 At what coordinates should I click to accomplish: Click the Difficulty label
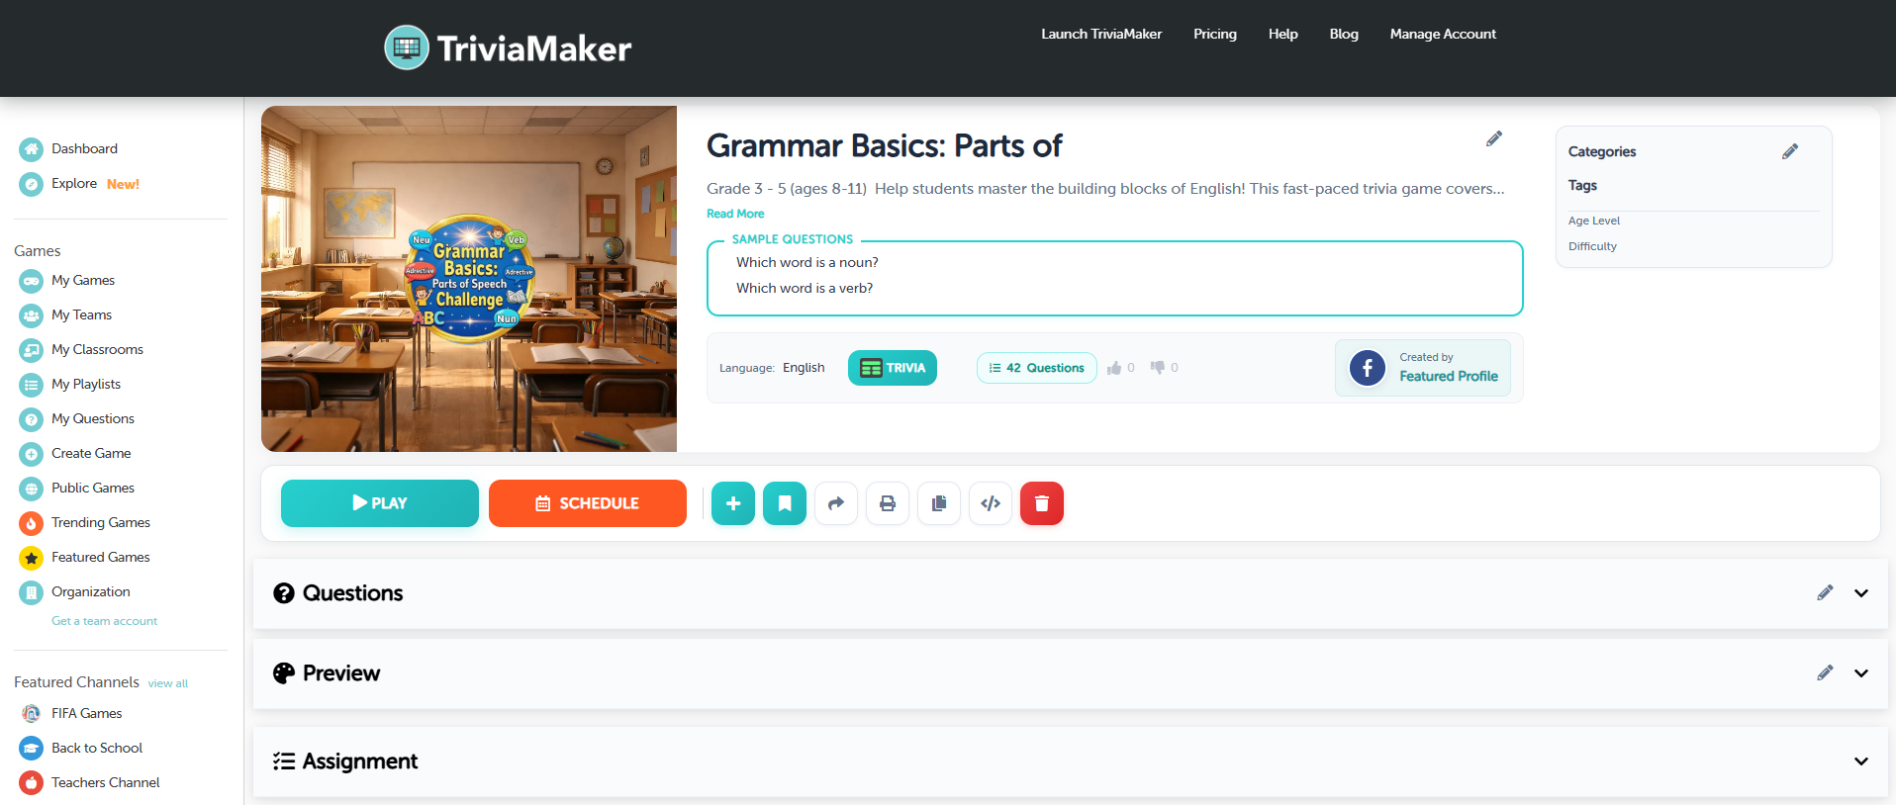pos(1592,246)
